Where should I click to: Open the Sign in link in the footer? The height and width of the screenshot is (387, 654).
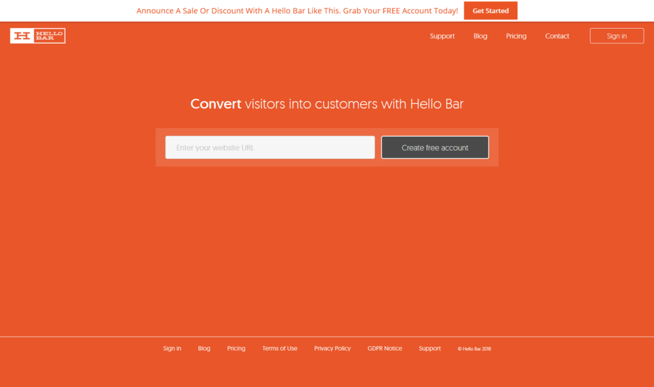(x=172, y=349)
